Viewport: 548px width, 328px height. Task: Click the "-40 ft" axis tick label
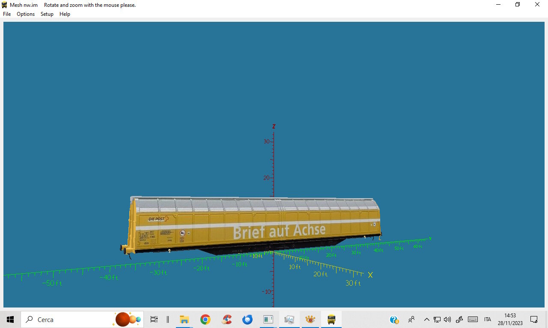coord(109,278)
